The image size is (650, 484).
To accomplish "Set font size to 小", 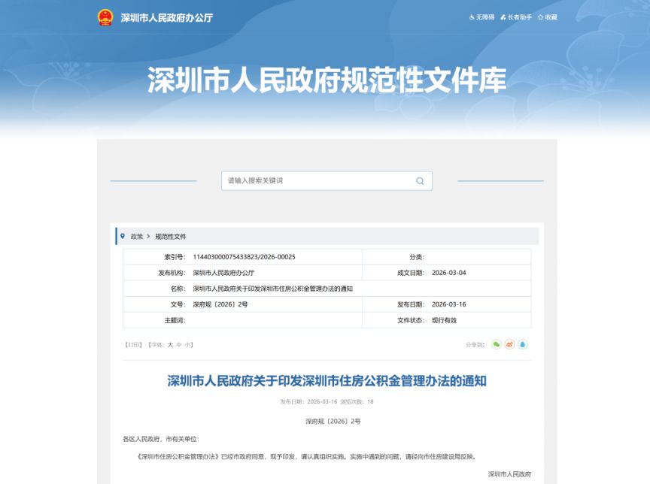I will (x=187, y=344).
